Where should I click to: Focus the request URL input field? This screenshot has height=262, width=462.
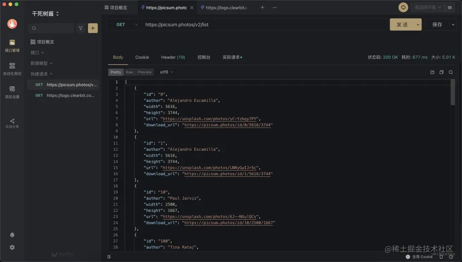pos(265,24)
